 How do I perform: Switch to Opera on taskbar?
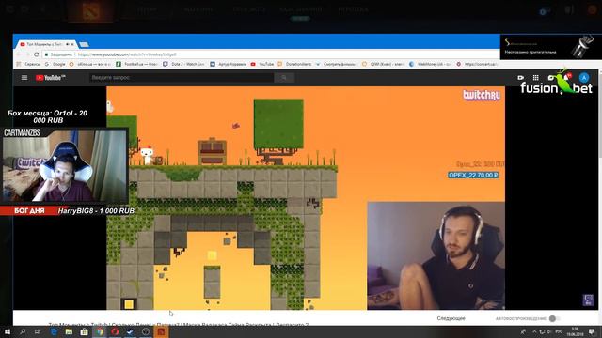[115, 331]
